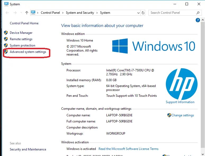
Task: Click the System window title bar icon
Action: [x=6, y=4]
